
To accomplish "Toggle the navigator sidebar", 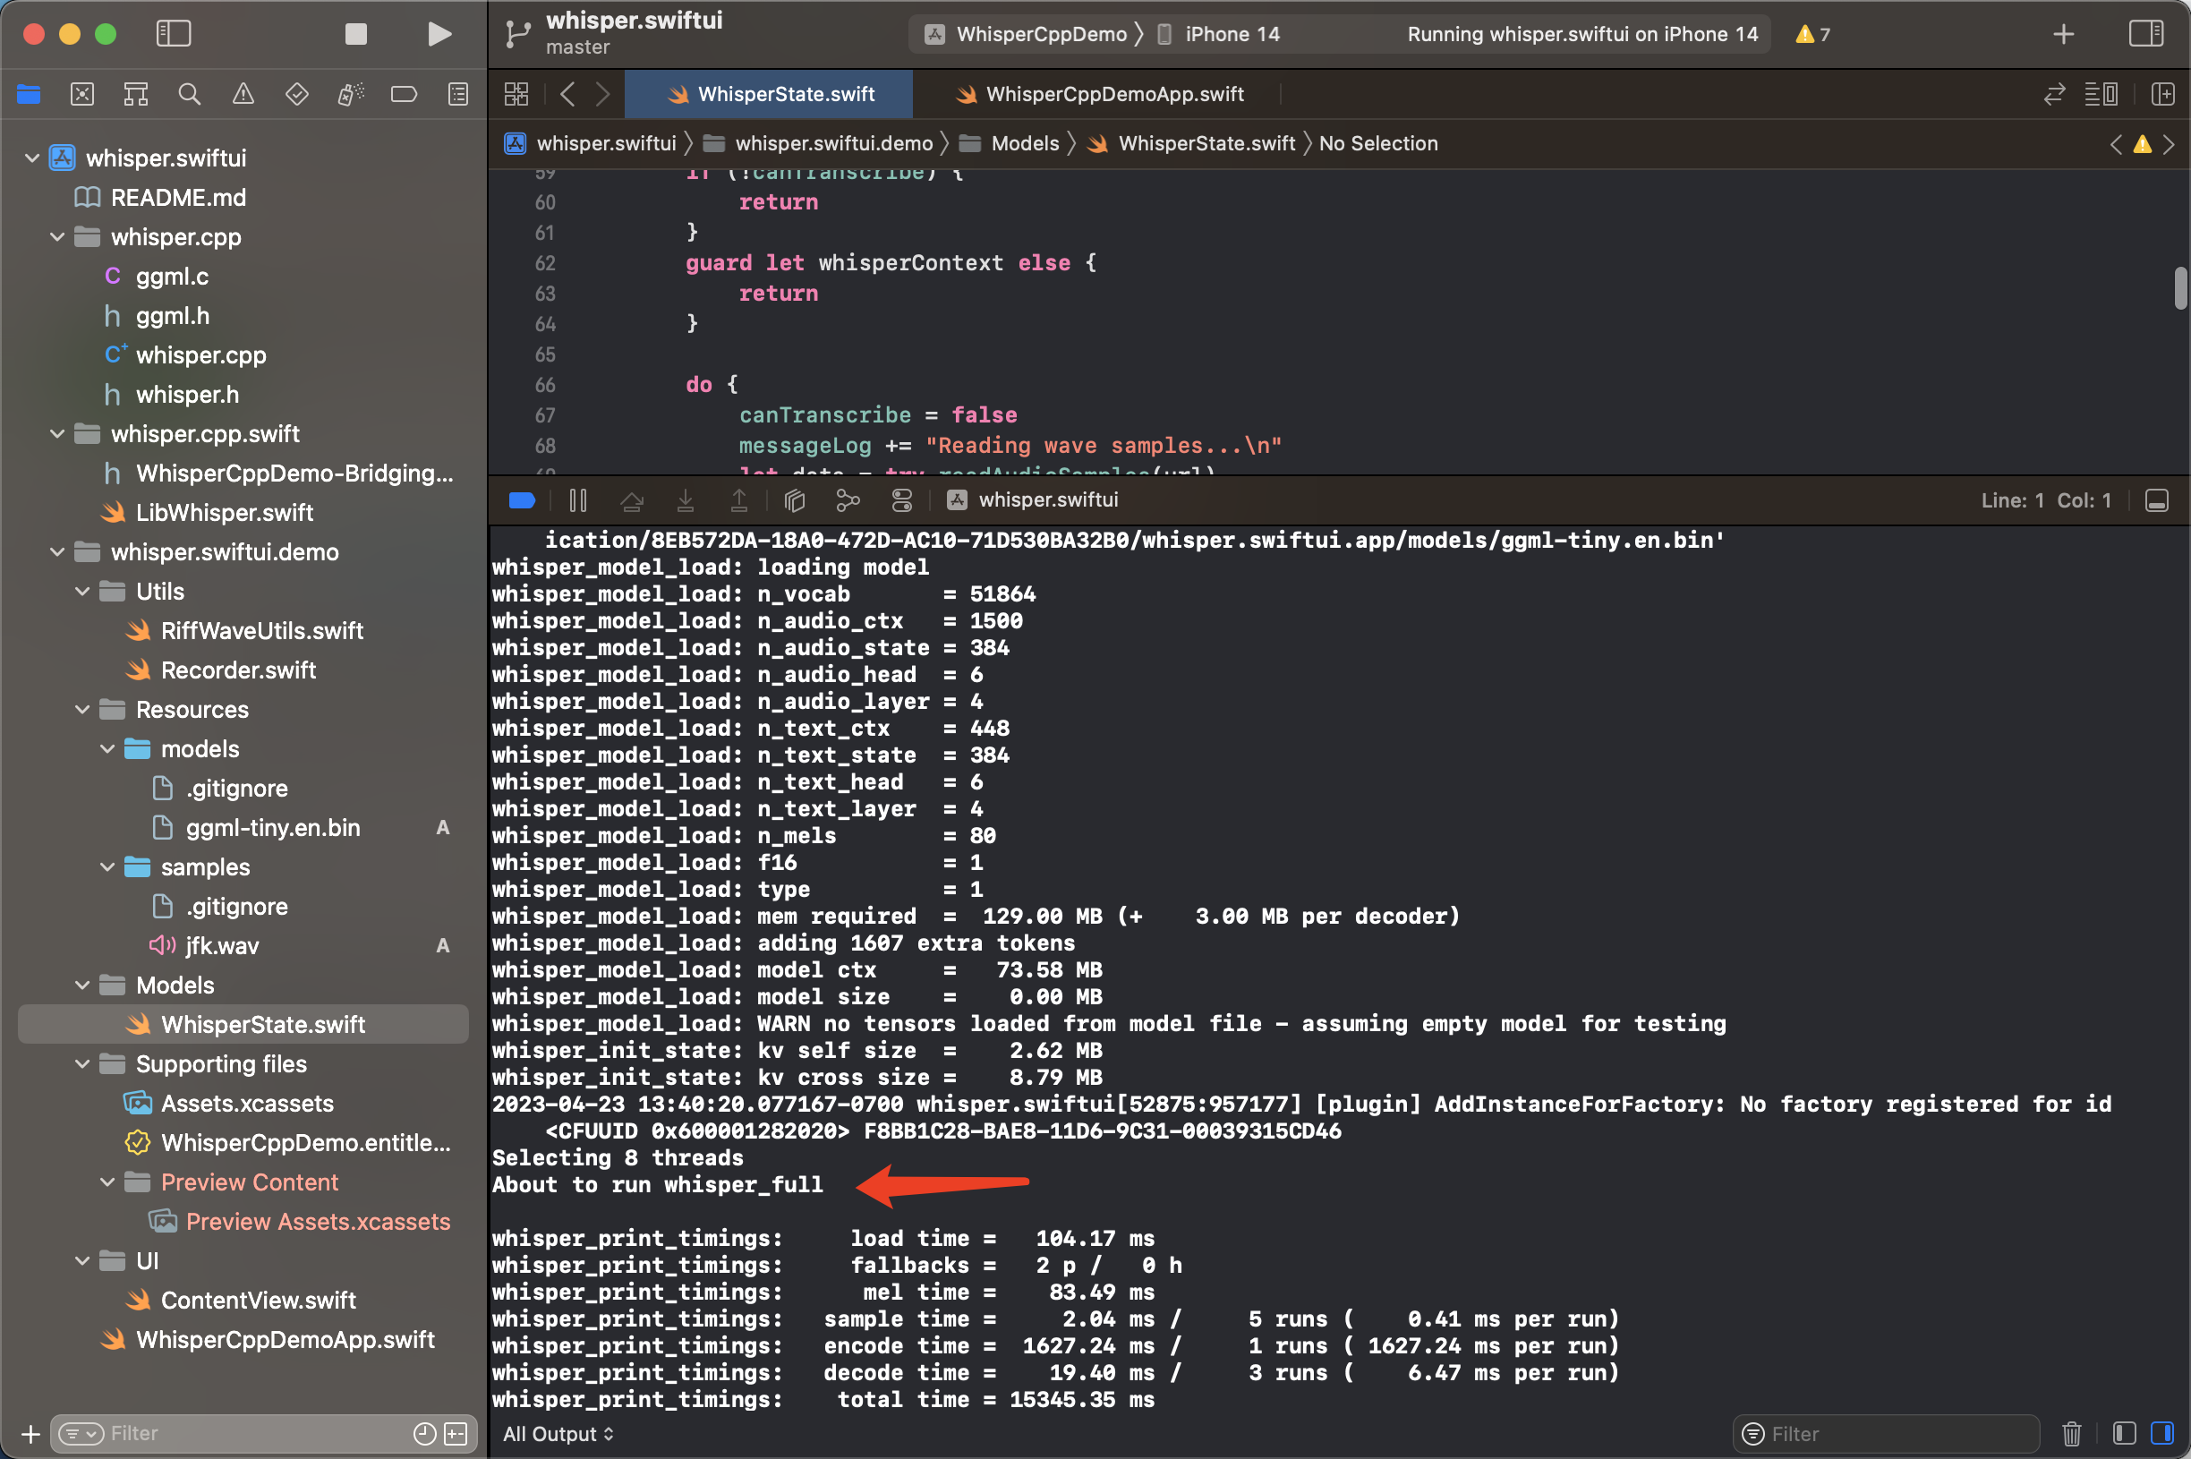I will coord(173,34).
